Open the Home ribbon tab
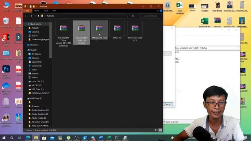 coord(36,11)
